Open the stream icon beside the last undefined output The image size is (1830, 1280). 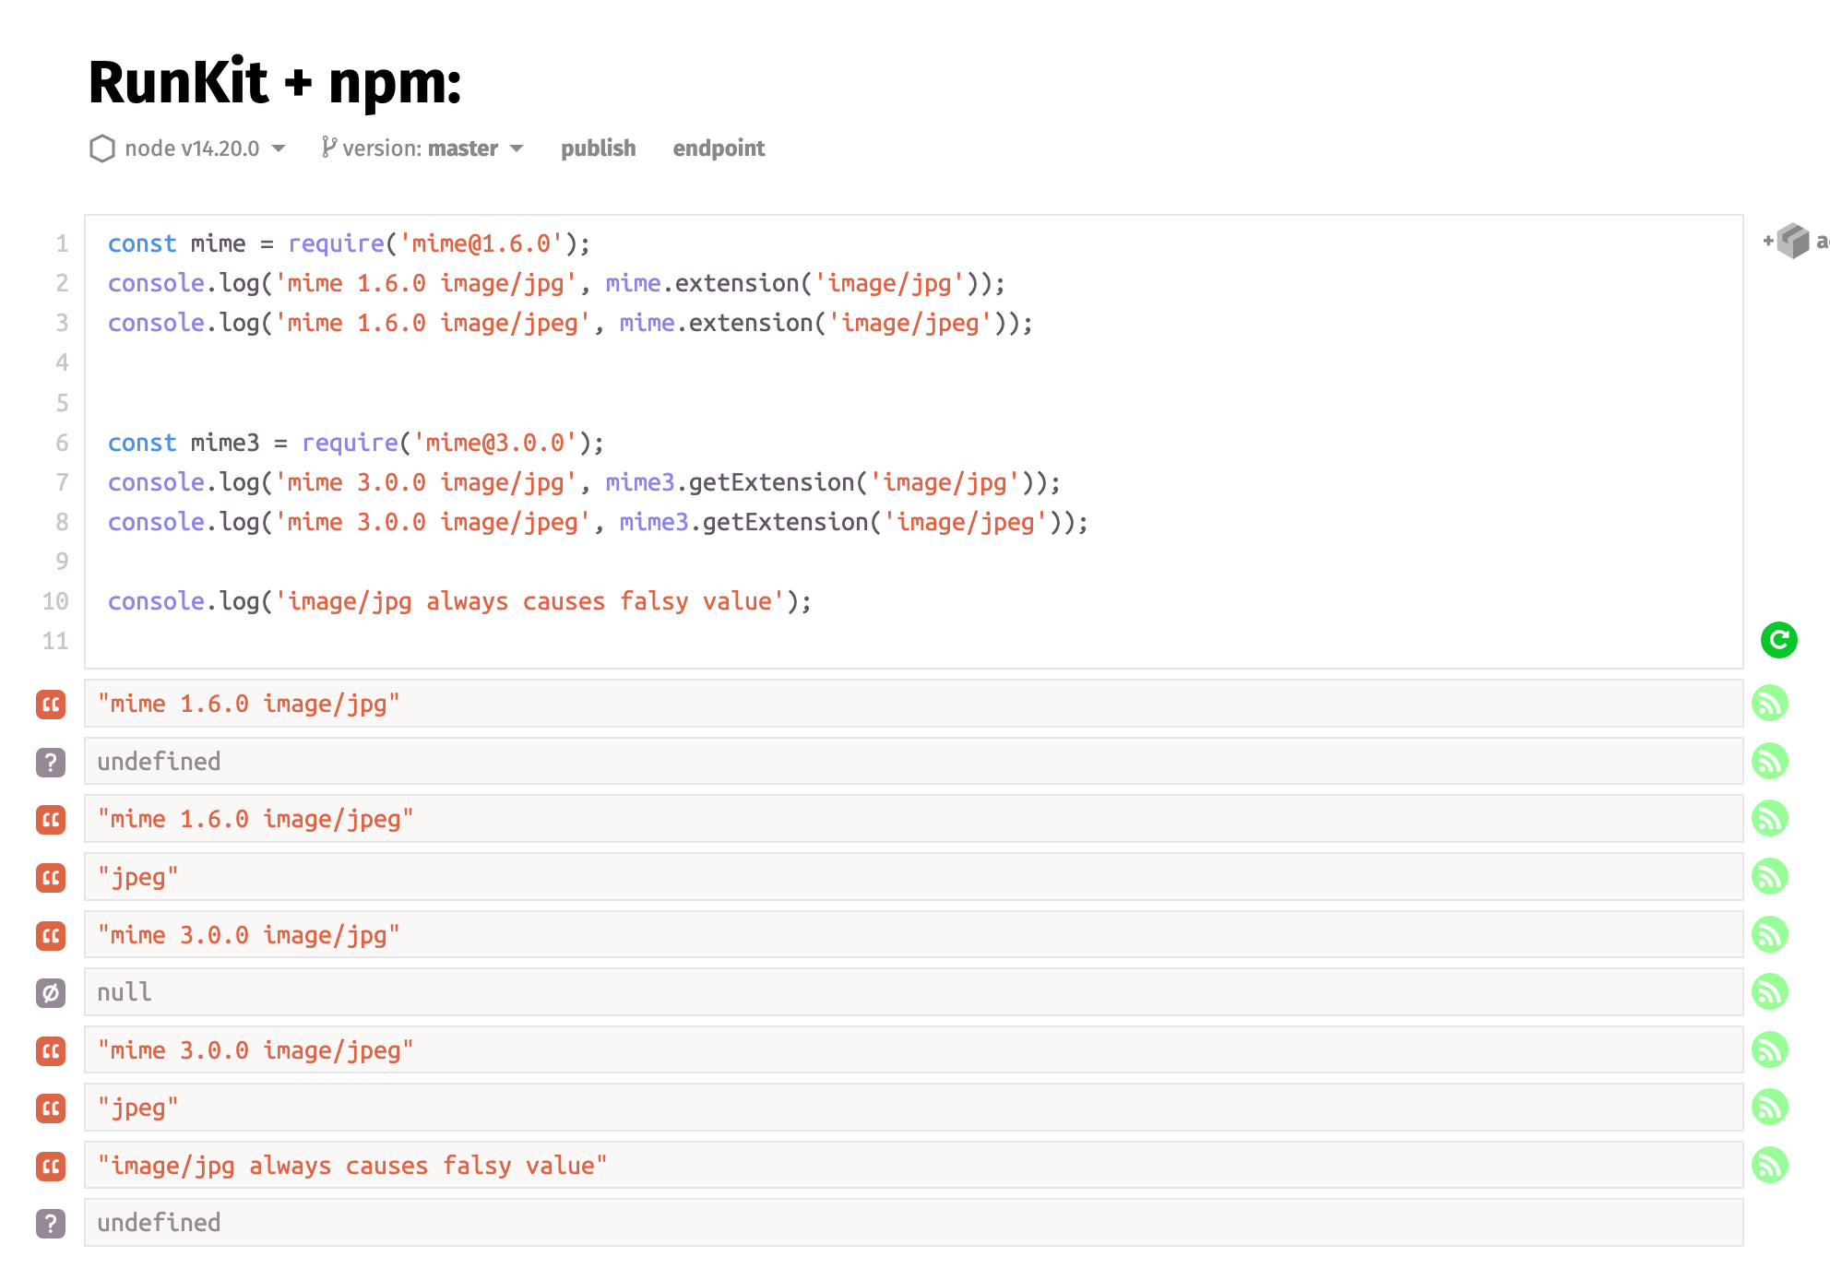click(1769, 1222)
